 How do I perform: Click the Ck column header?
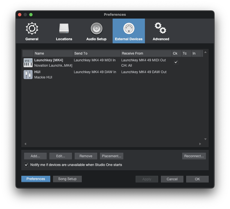point(176,53)
